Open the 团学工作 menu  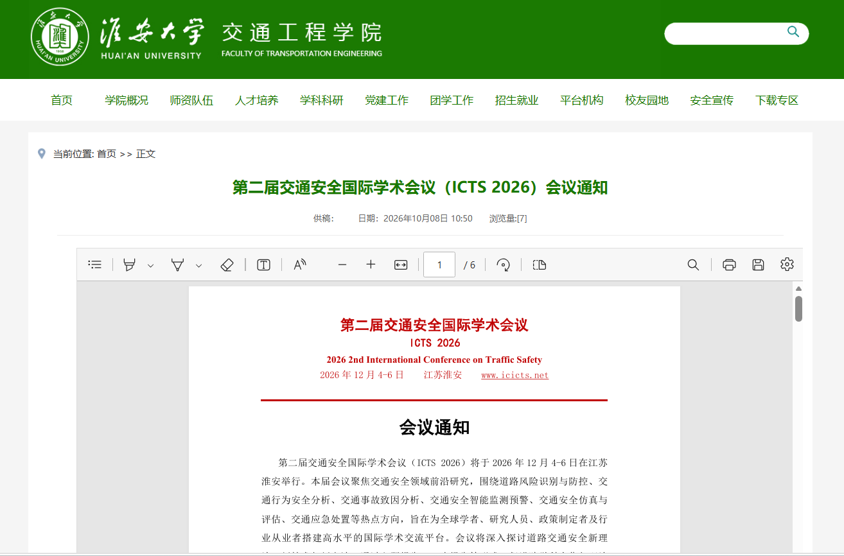click(452, 100)
